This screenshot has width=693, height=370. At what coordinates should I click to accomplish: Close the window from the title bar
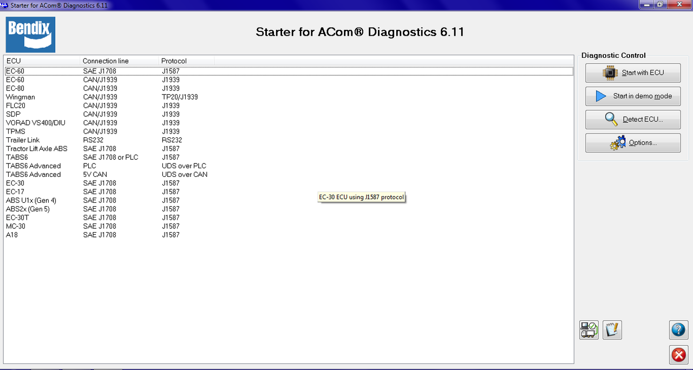(679, 4)
